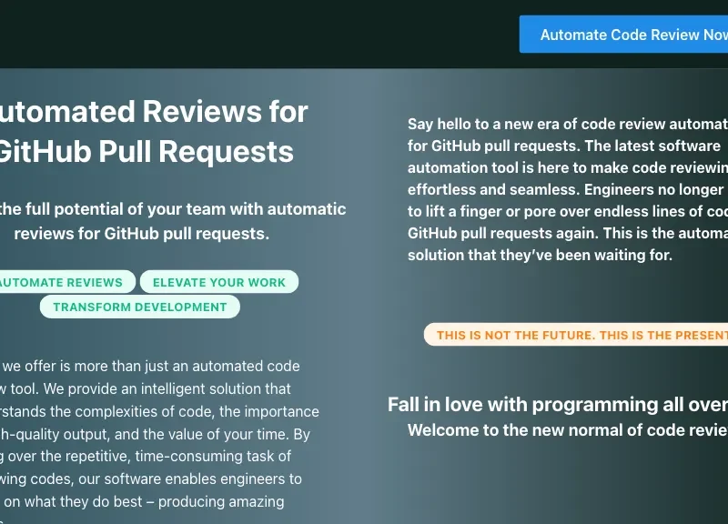Click subtitle 'reviews for GitHub pull requests.'
Viewport: 728px width, 524px height.
pyautogui.click(x=142, y=233)
